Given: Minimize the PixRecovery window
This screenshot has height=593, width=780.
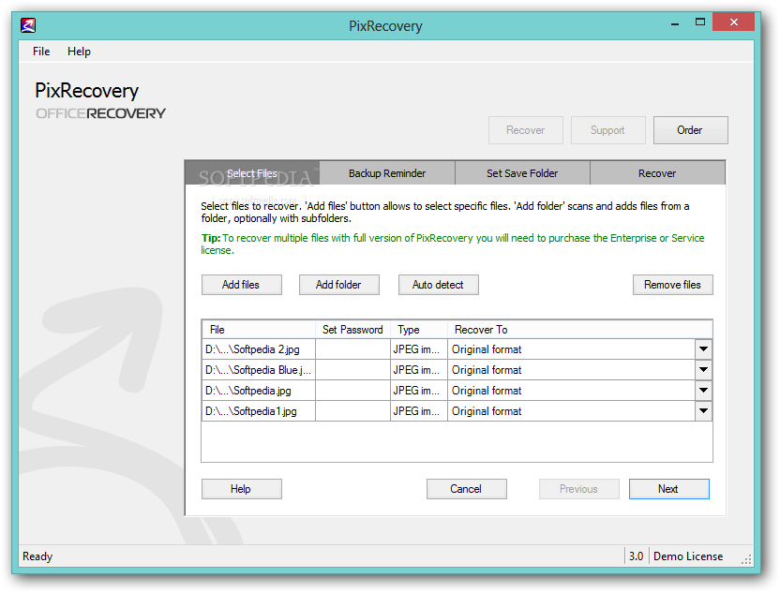Looking at the screenshot, I should pos(675,22).
